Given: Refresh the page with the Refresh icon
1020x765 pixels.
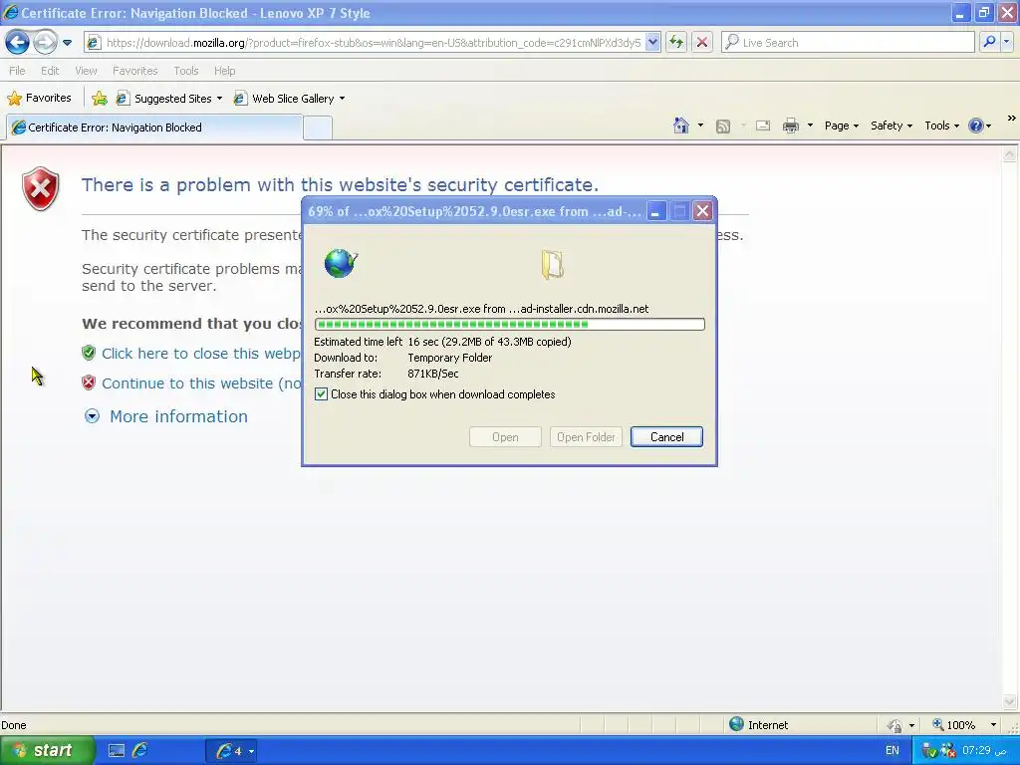Looking at the screenshot, I should [x=676, y=42].
